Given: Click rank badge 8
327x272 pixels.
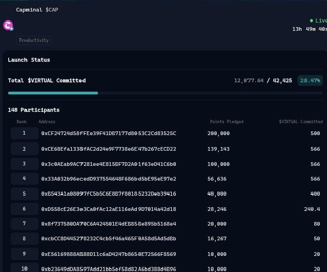Looking at the screenshot, I should click(24, 238).
